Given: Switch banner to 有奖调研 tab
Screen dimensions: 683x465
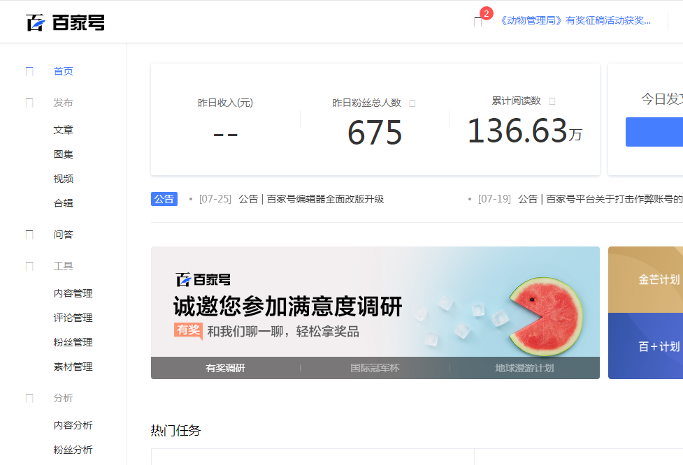Looking at the screenshot, I should tap(225, 368).
